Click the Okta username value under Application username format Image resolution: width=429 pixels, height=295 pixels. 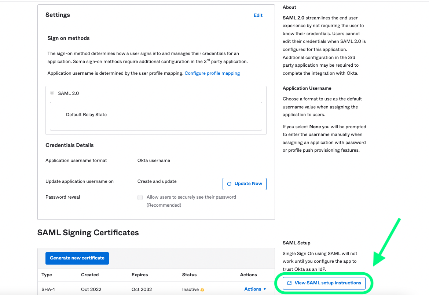[154, 160]
